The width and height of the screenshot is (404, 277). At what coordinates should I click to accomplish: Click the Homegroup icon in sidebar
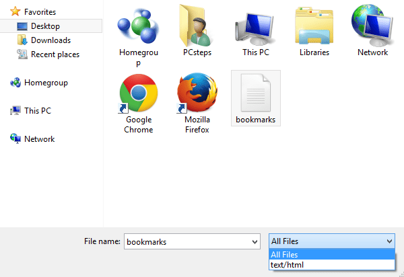pos(15,83)
